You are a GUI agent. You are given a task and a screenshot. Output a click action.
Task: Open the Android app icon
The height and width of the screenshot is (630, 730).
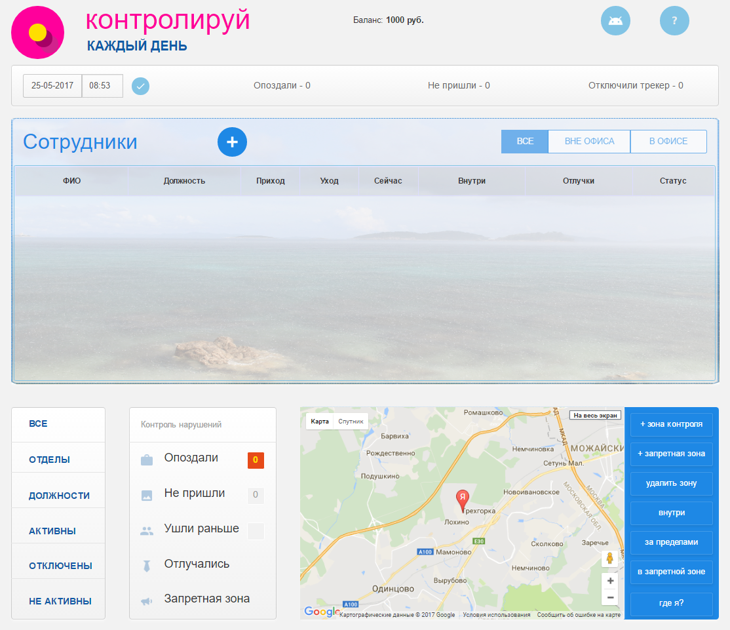615,21
